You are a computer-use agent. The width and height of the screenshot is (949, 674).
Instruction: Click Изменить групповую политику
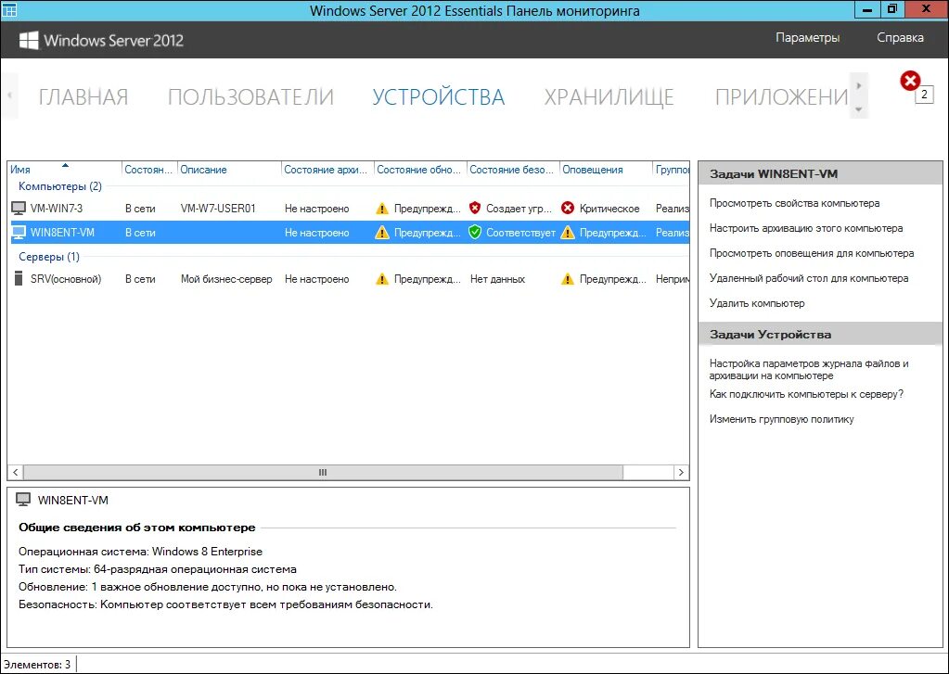[x=781, y=419]
